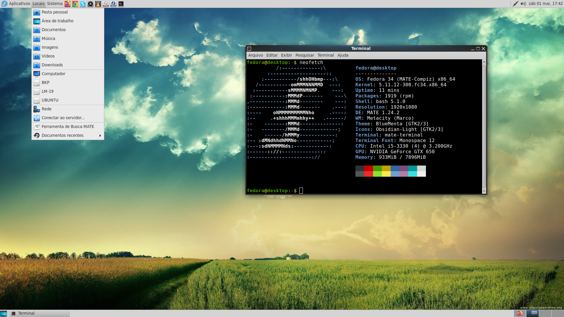Click 'Packages: 1919 (rpm)' line

[385, 96]
